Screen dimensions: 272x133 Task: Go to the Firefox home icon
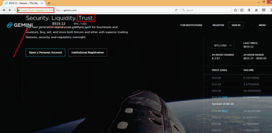pyautogui.click(x=256, y=10)
